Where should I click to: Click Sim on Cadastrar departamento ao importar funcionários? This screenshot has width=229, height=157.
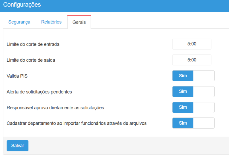(x=183, y=123)
